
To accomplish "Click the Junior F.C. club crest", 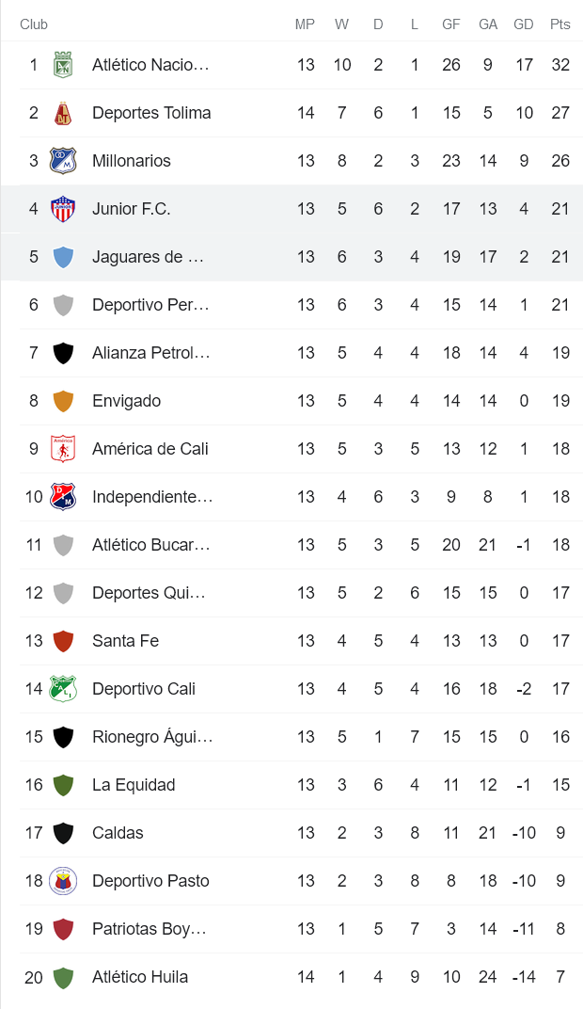I will coord(64,209).
